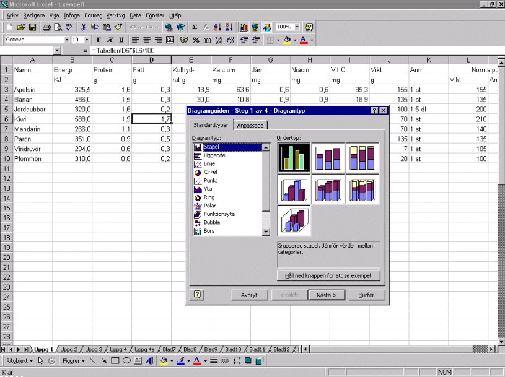
Task: Center the cell text
Action: [147, 40]
